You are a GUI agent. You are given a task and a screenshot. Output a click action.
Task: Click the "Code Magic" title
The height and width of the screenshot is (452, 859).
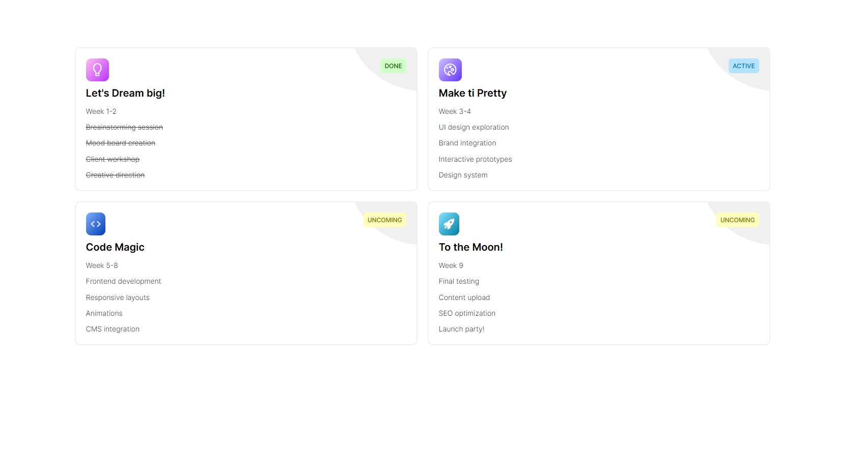(x=115, y=248)
